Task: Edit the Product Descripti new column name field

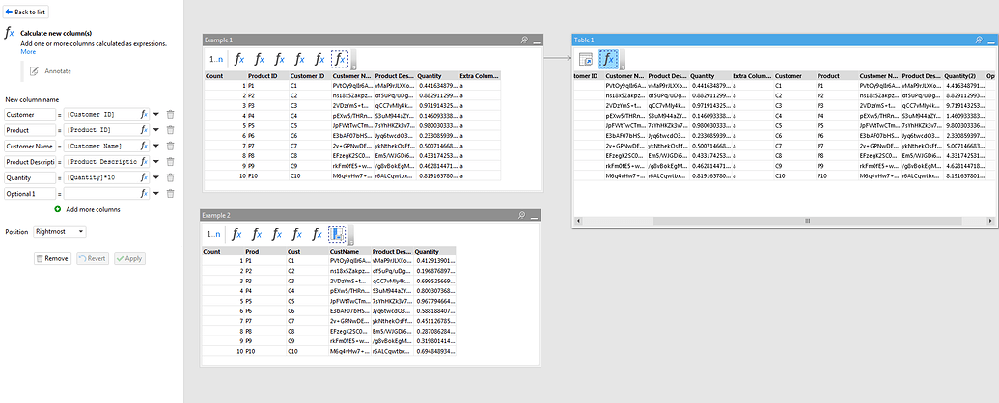Action: coord(30,162)
